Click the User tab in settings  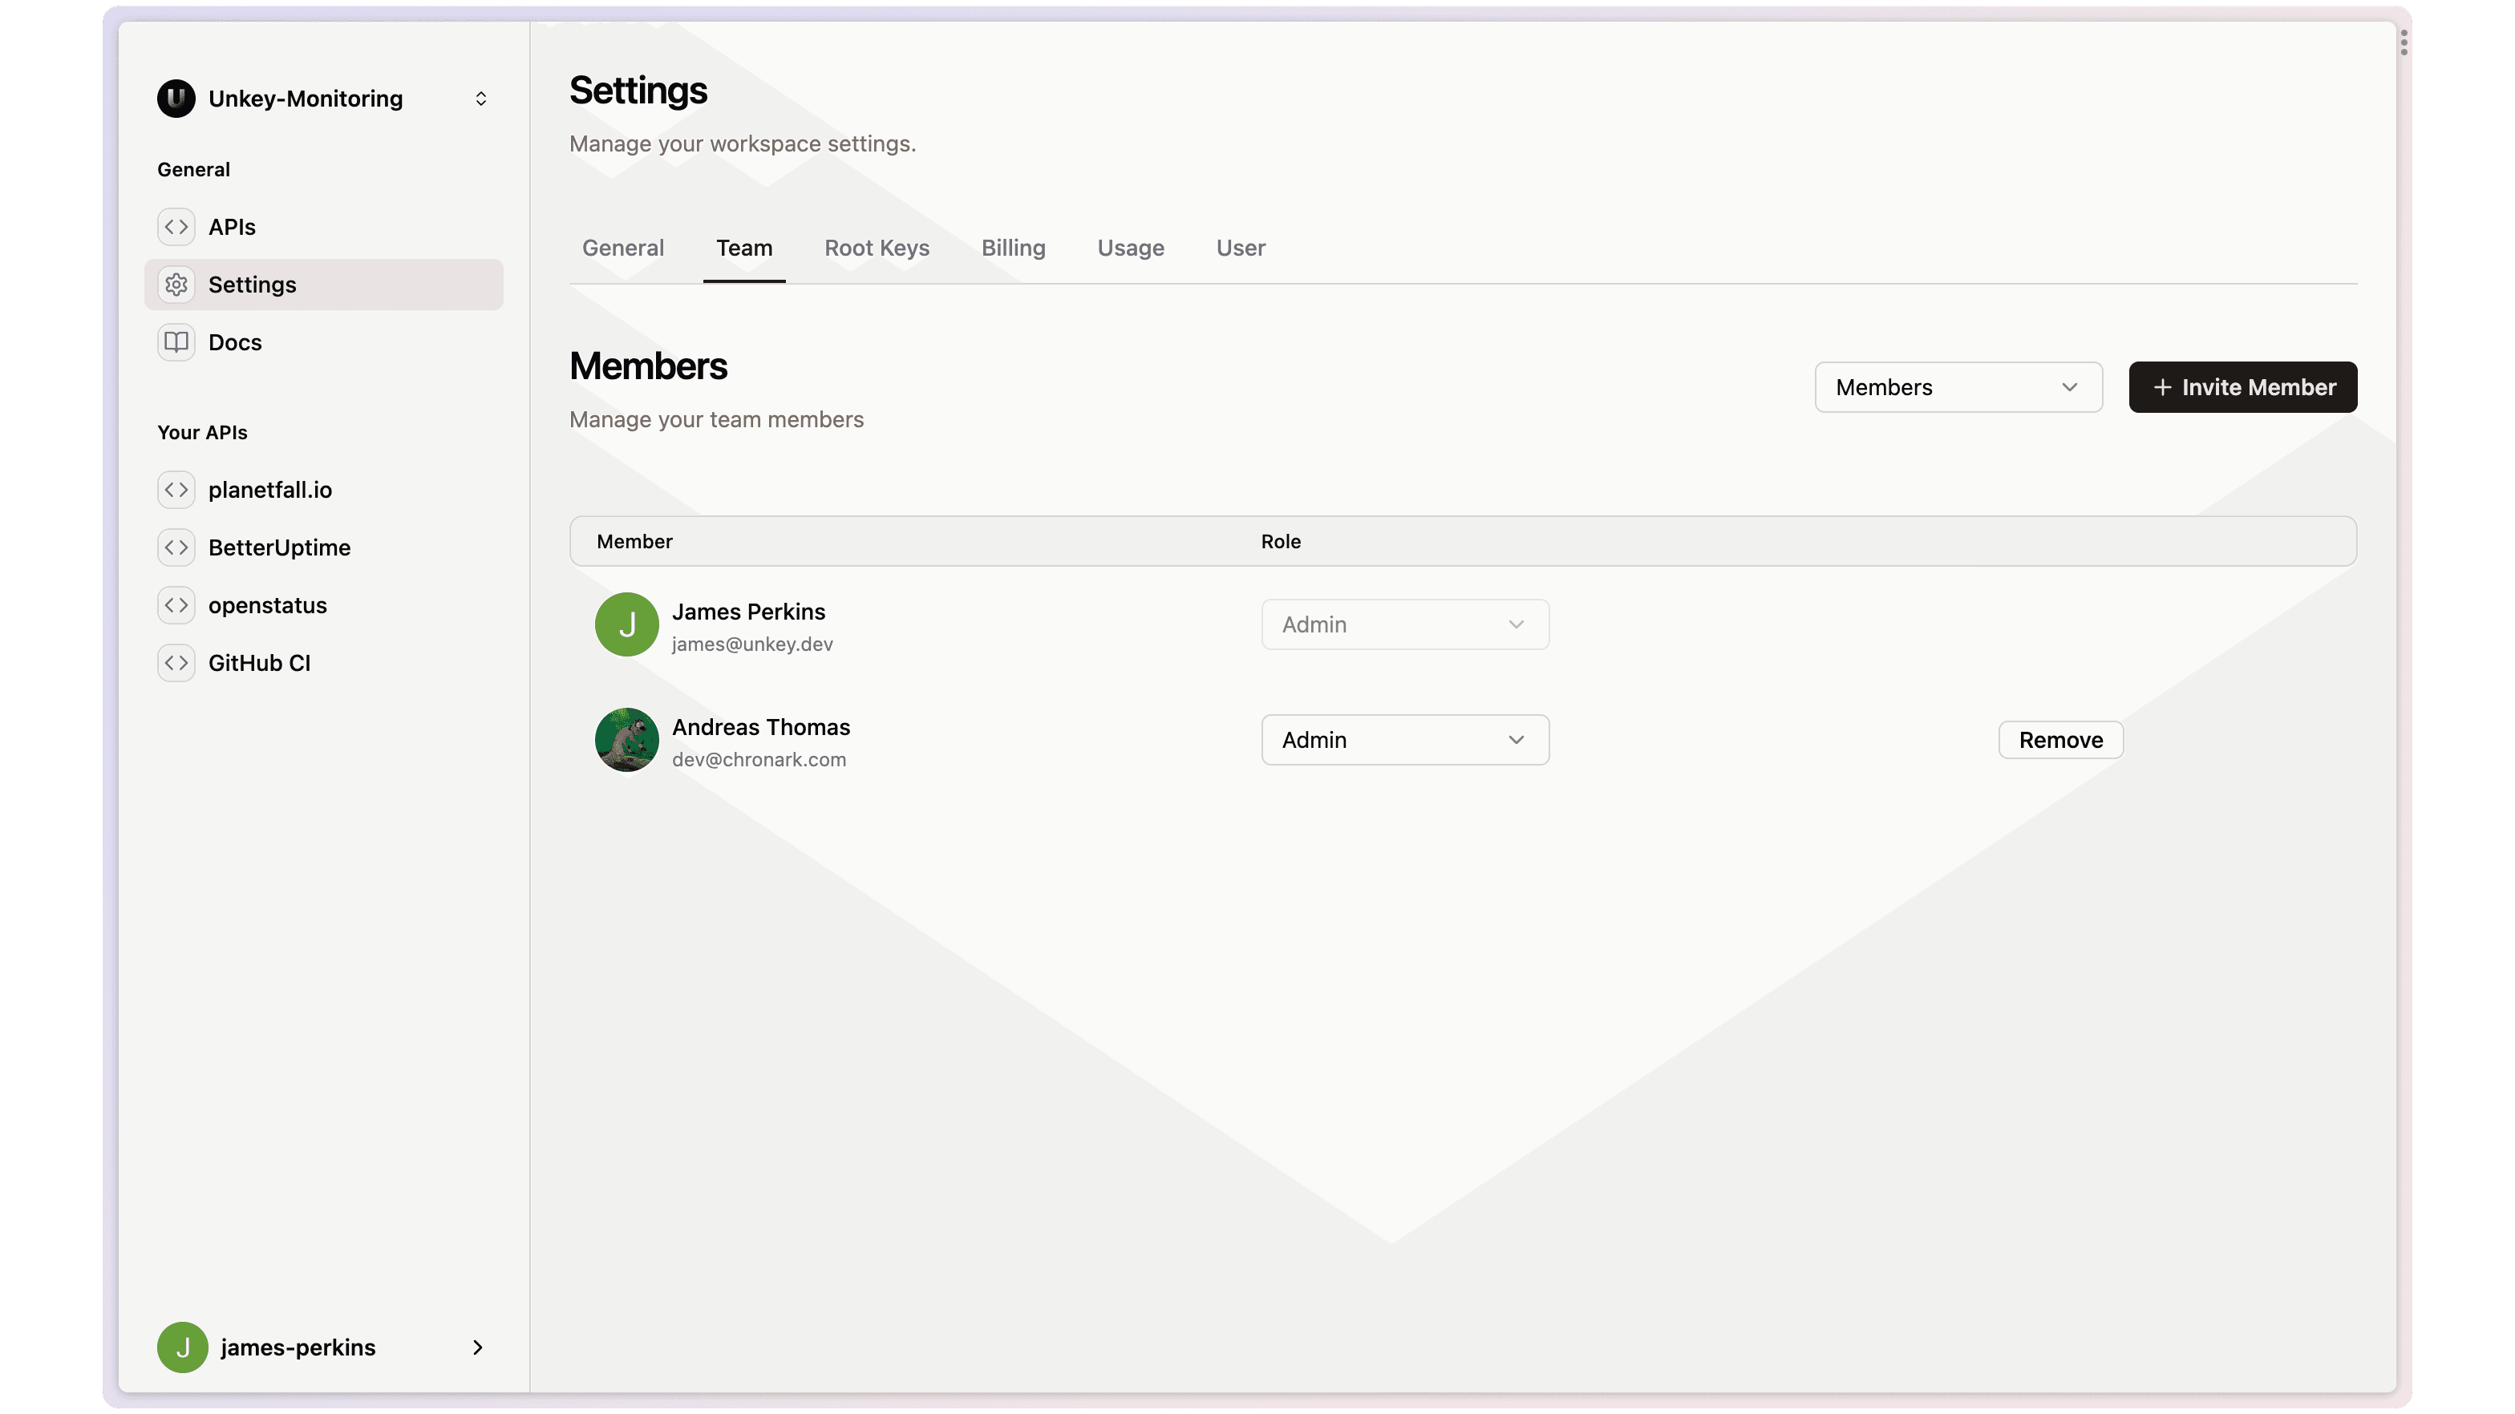click(1240, 247)
